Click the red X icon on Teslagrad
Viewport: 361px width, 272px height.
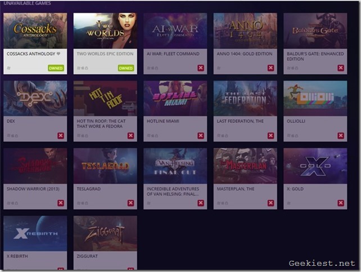(x=131, y=203)
